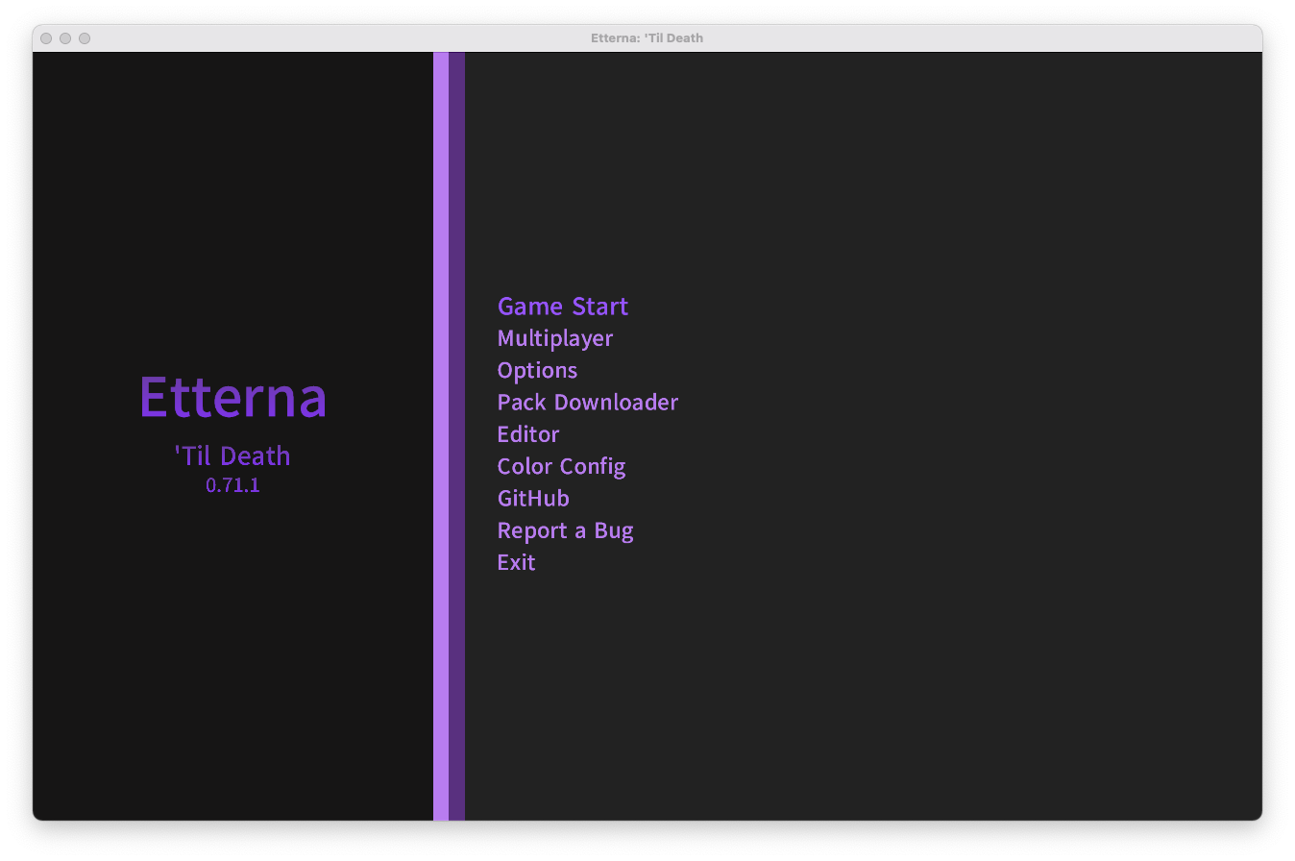Choose Exit to quit Etterna
Screen dimensions: 1295x861
coord(516,562)
